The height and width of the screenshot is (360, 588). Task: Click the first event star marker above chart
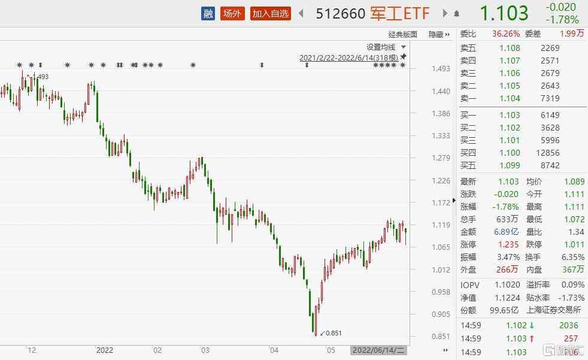[x=19, y=65]
